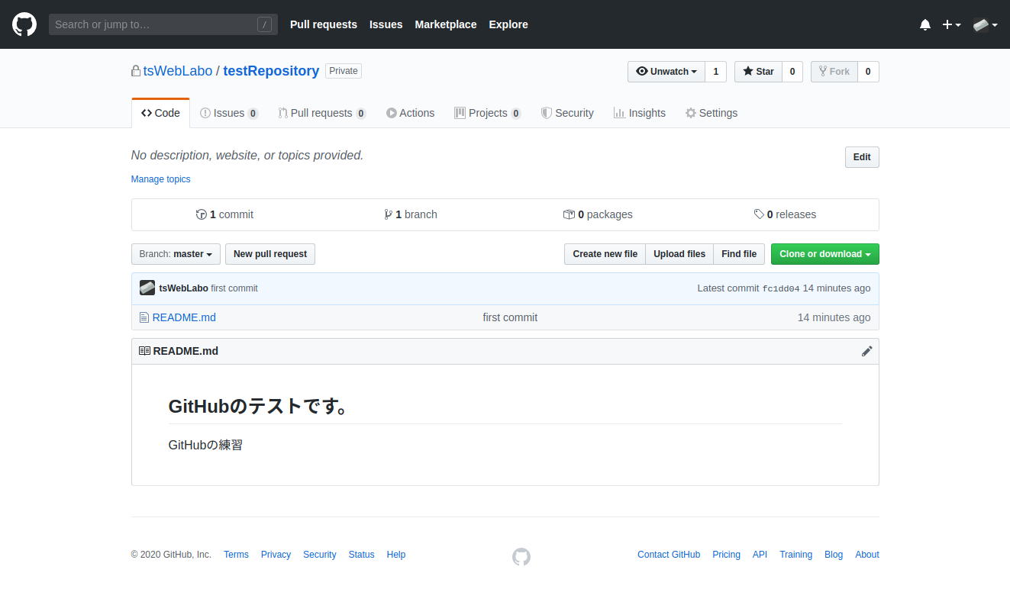Click the GitHubの練習 text
The image size is (1010, 605).
tap(205, 445)
